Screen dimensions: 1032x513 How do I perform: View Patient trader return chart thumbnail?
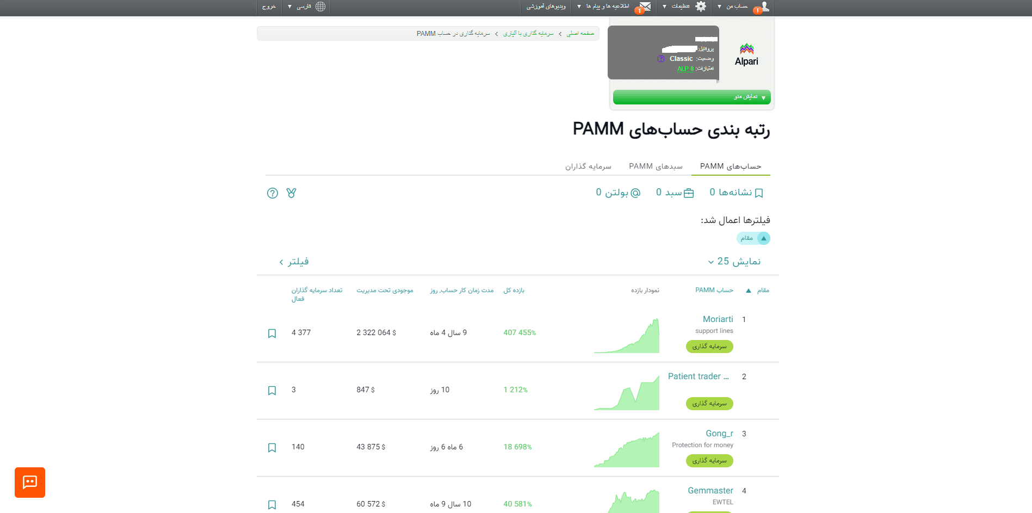[626, 393]
